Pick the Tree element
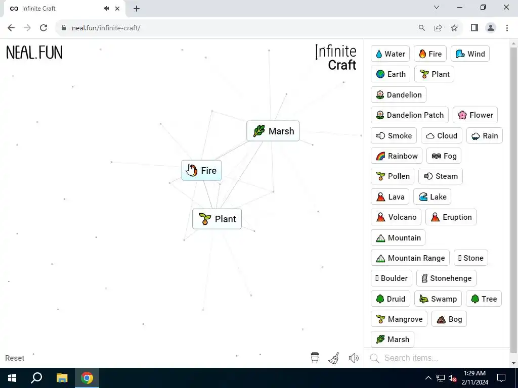Screen dimensions: 518x388 tap(484, 299)
